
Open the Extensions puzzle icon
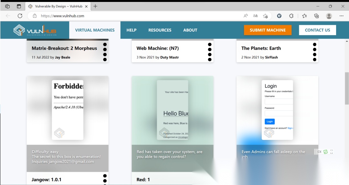click(x=291, y=16)
